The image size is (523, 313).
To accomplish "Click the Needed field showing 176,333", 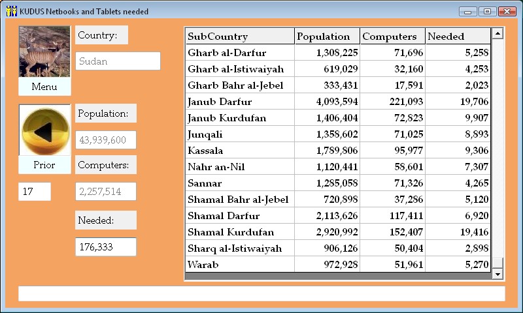I will point(106,246).
